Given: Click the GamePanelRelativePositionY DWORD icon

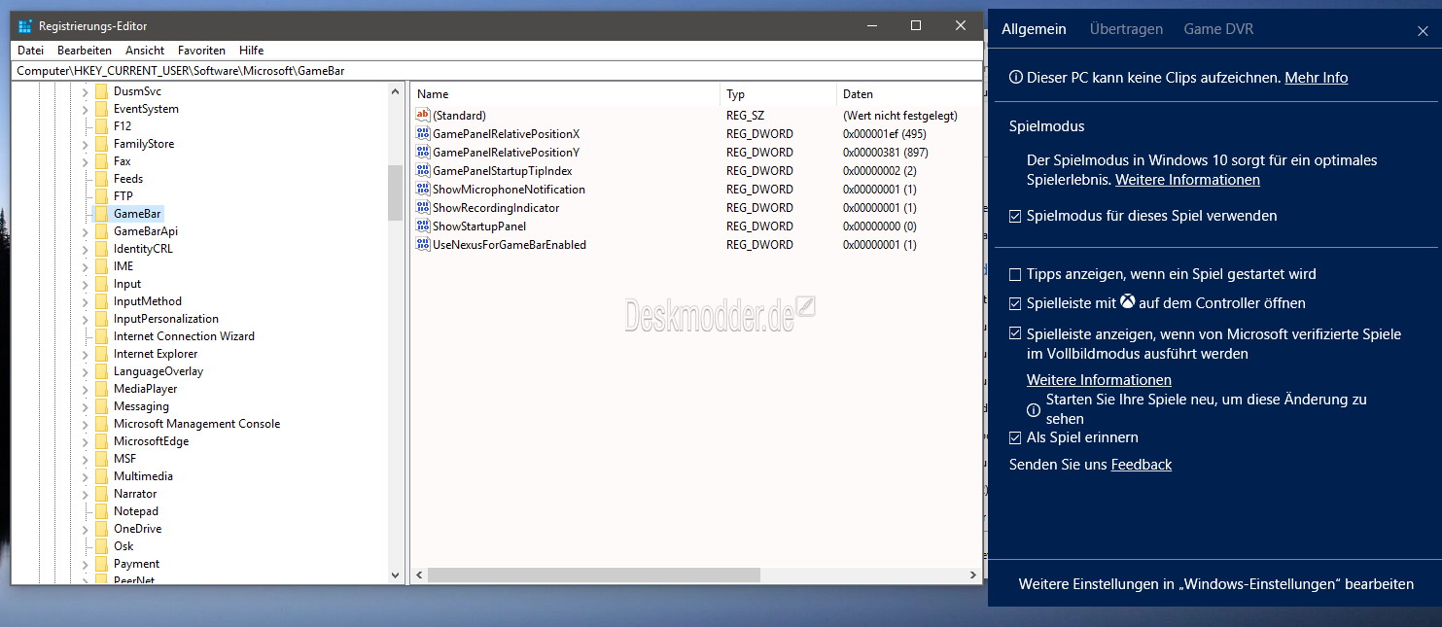Looking at the screenshot, I should click(x=422, y=153).
